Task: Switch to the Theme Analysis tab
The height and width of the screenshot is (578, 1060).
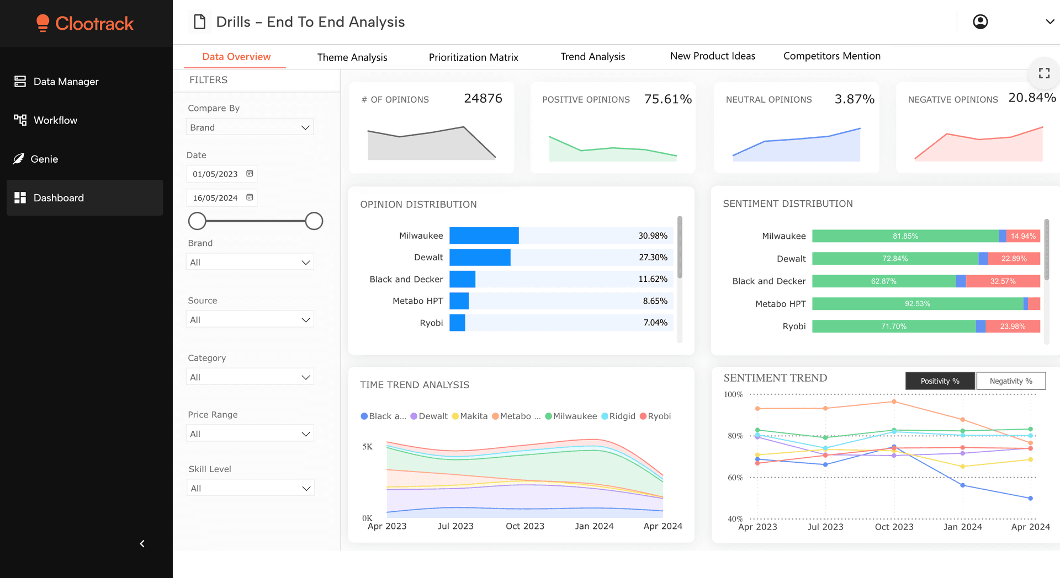Action: (x=352, y=57)
